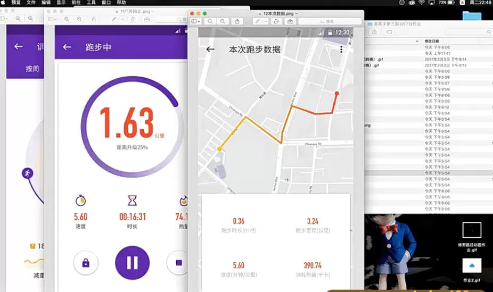Show the markup toolbox in 12本次数据.png window

point(290,21)
